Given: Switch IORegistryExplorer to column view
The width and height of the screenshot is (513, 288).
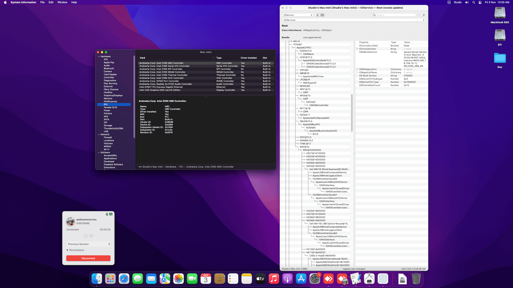Looking at the screenshot, I should pos(322,15).
